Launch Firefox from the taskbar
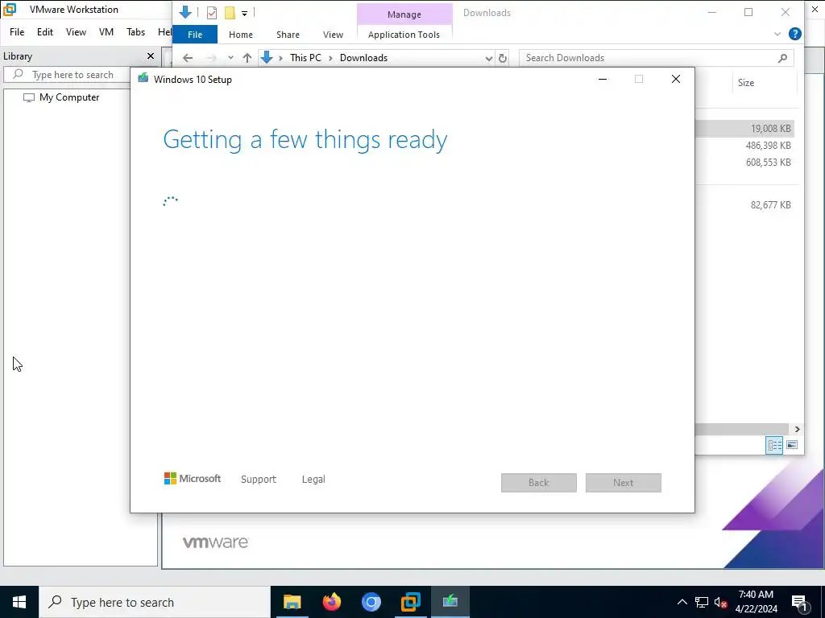 (x=331, y=602)
